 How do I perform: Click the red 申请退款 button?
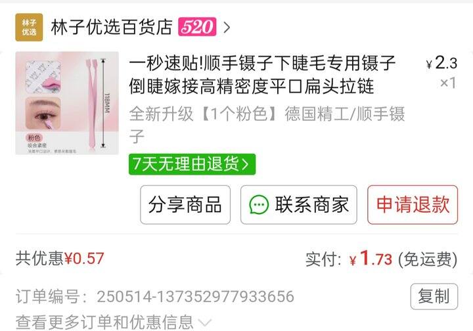coord(413,205)
